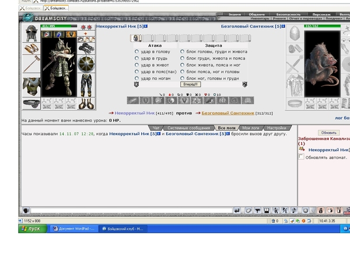Viewport: 350px width, 263px height.
Task: Click the round shield equipment slot
Action: (86, 64)
